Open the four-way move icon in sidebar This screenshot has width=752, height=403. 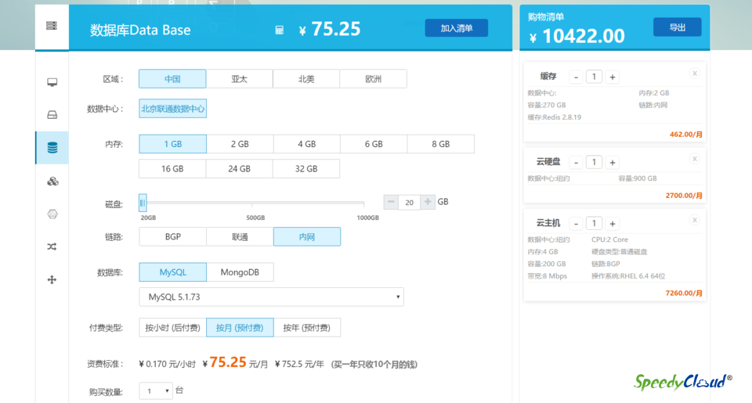point(52,279)
